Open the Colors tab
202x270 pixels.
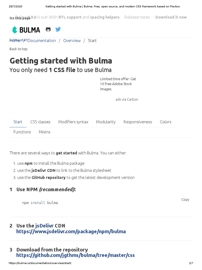click(165, 122)
